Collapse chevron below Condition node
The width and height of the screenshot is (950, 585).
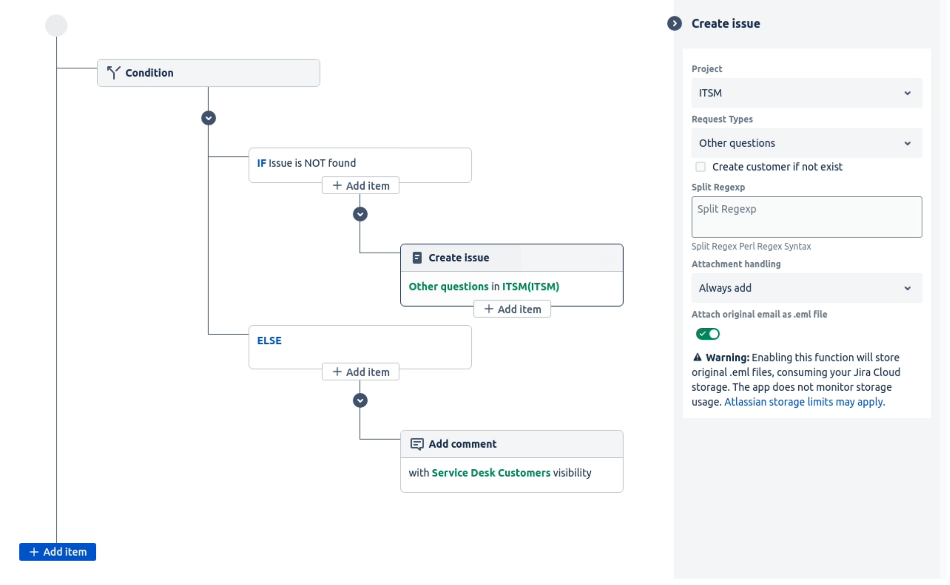pyautogui.click(x=208, y=118)
